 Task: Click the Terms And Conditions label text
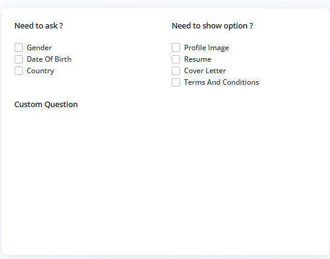[x=222, y=82]
